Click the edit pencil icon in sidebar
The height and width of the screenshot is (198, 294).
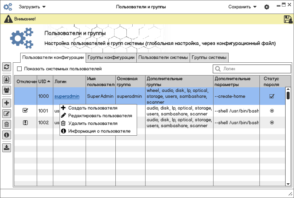[7, 114]
